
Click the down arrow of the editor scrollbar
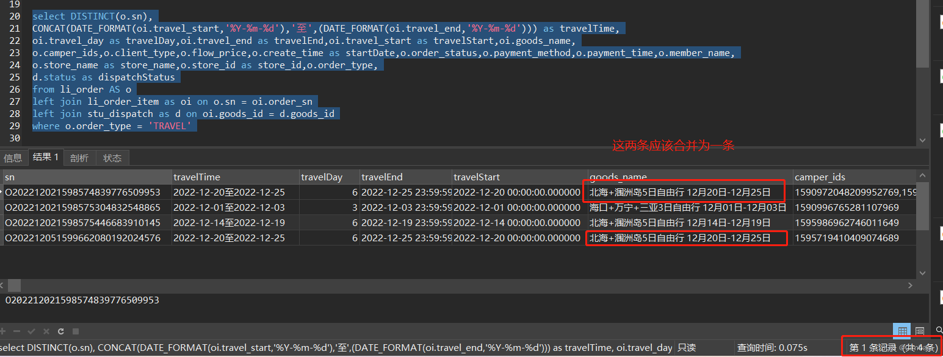click(922, 140)
